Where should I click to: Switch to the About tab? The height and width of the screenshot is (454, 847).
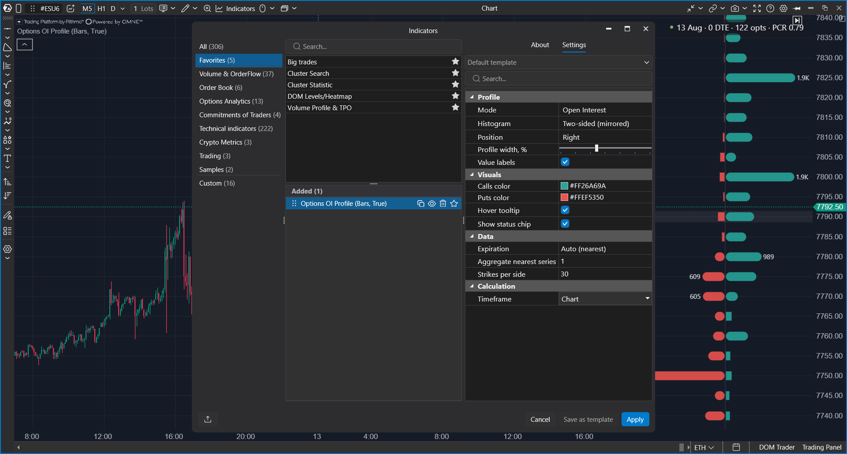[x=540, y=45]
